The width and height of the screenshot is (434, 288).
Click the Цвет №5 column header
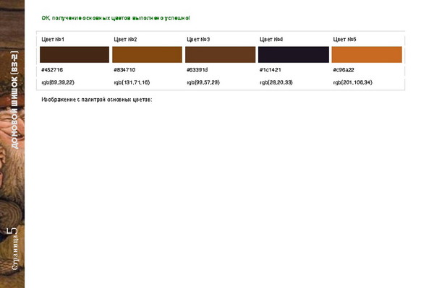coord(344,39)
